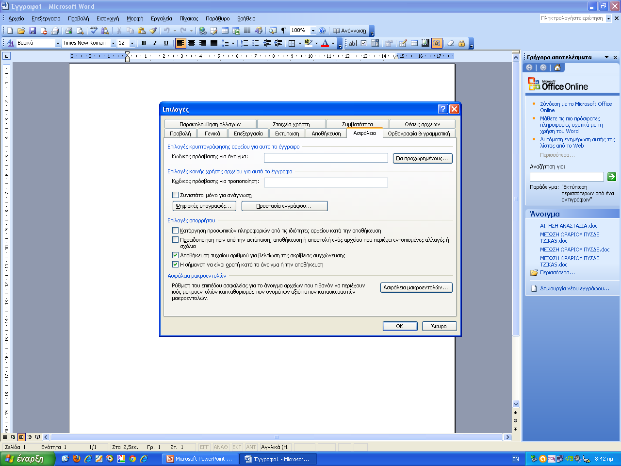The image size is (621, 466).
Task: Open the Εργαλεία menu
Action: pyautogui.click(x=161, y=18)
